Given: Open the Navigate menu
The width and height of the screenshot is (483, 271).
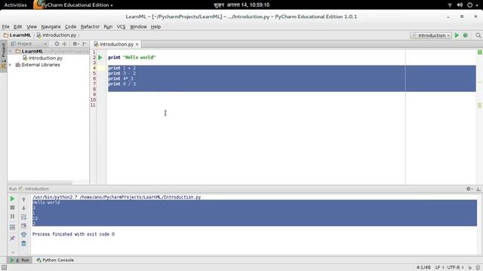Looking at the screenshot, I should pyautogui.click(x=51, y=27).
